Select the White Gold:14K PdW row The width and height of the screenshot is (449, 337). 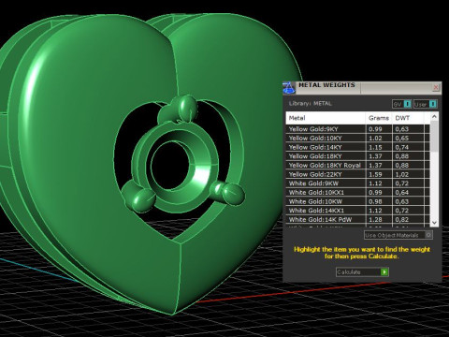coord(357,220)
